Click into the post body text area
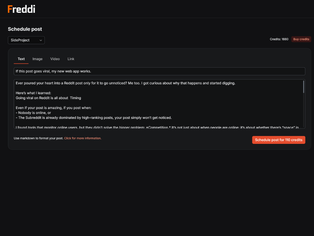Screen dimensions: 314x236 (x=159, y=104)
